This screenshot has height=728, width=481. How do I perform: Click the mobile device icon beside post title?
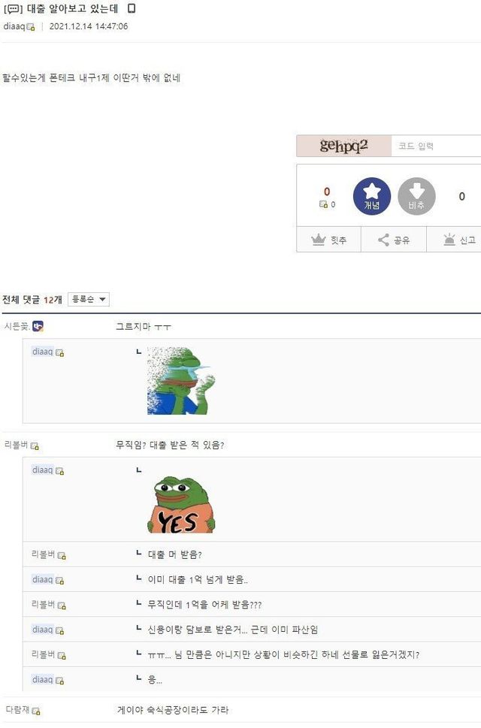[132, 8]
